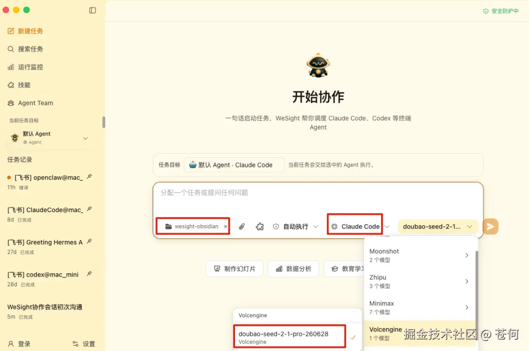Click pin icon on codex@mac_mini task
Image resolution: width=529 pixels, height=351 pixels.
tap(90, 274)
